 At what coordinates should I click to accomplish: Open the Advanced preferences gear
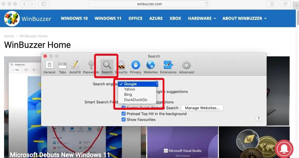pyautogui.click(x=186, y=67)
